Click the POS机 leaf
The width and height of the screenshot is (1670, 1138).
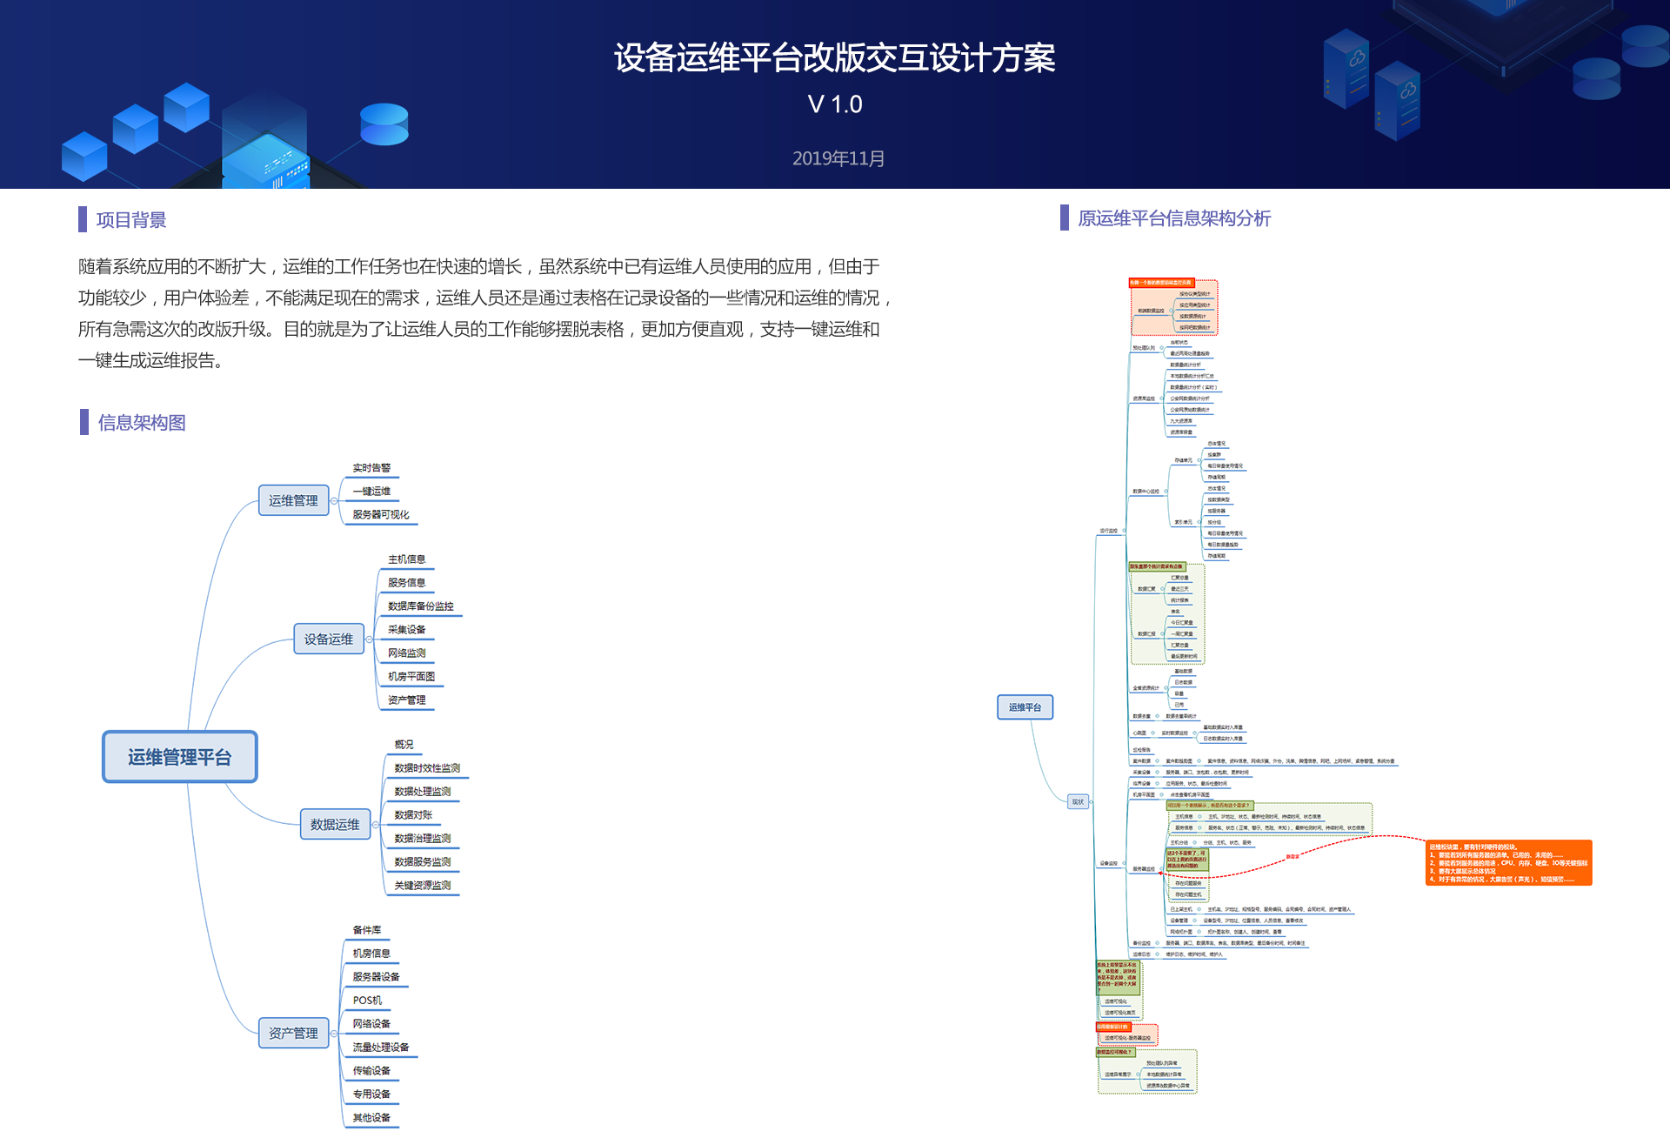click(x=367, y=1001)
